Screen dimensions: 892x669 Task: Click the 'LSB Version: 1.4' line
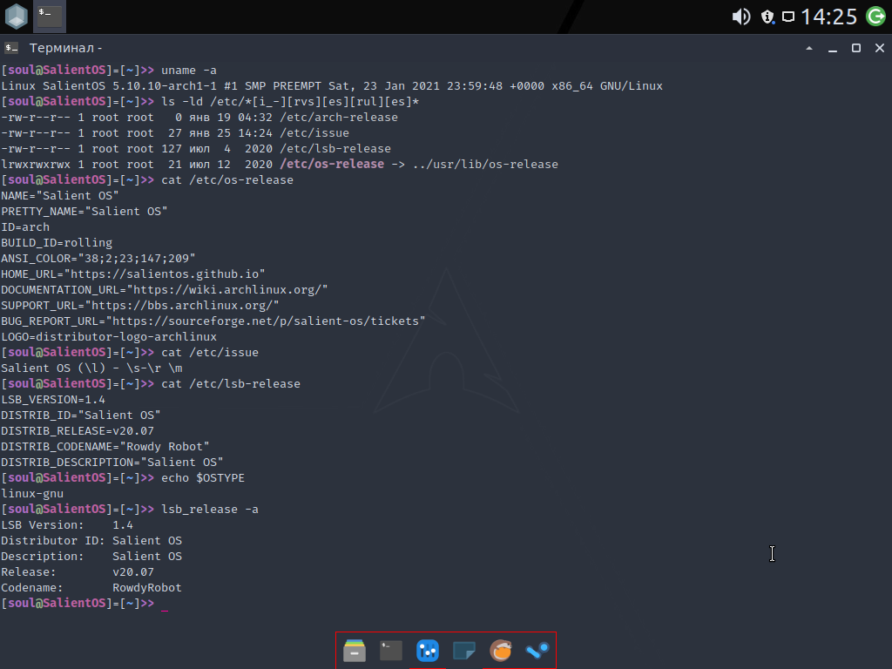click(x=66, y=525)
